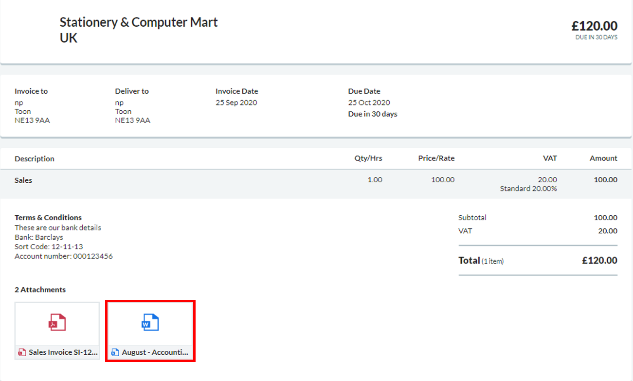
Task: Click the VAT column header
Action: [550, 158]
